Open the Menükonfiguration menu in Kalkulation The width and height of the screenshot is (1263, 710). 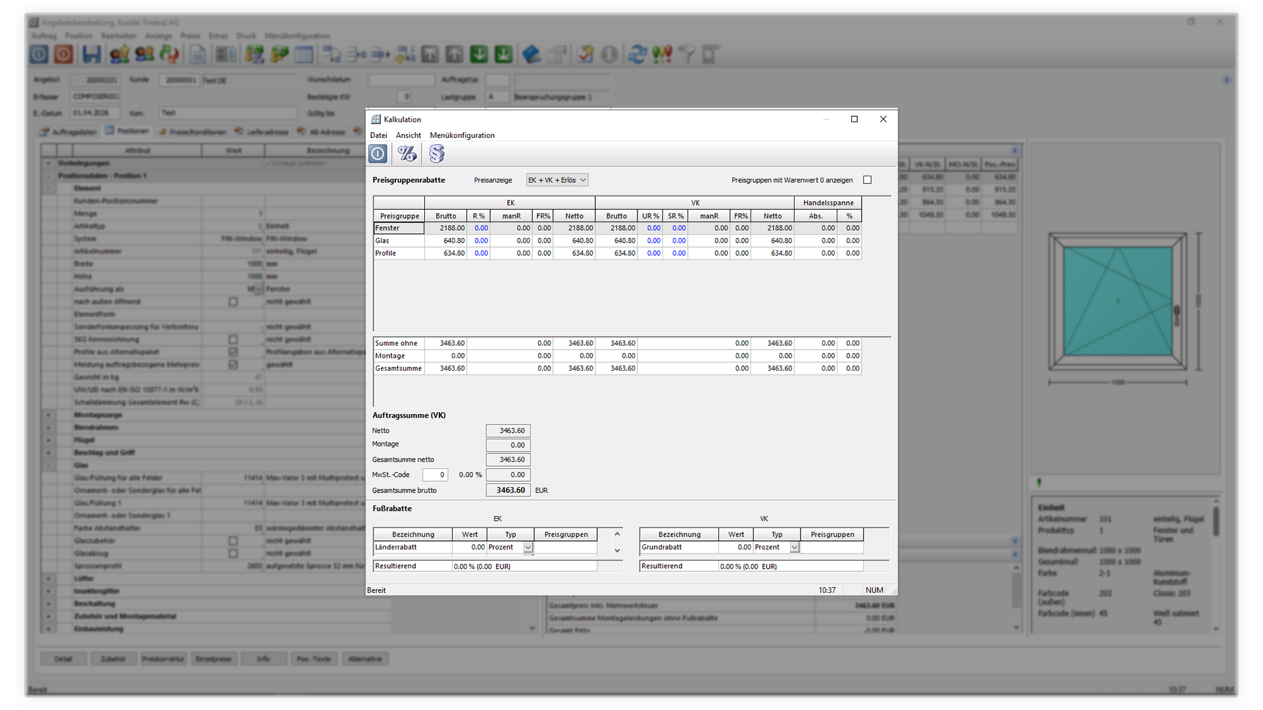(462, 135)
